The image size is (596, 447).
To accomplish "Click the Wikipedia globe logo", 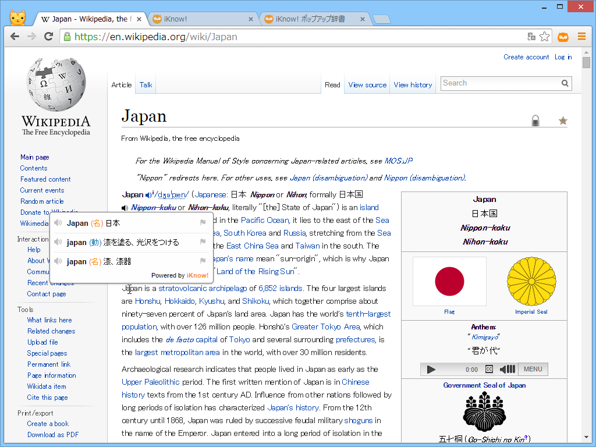I will pyautogui.click(x=56, y=84).
